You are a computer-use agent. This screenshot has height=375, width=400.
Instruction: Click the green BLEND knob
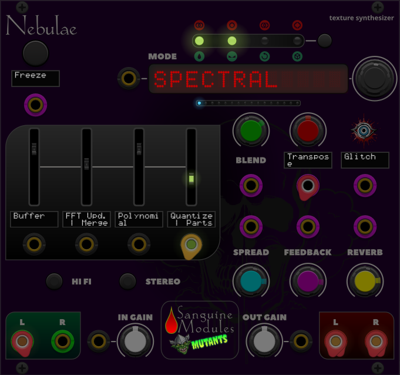(x=251, y=130)
